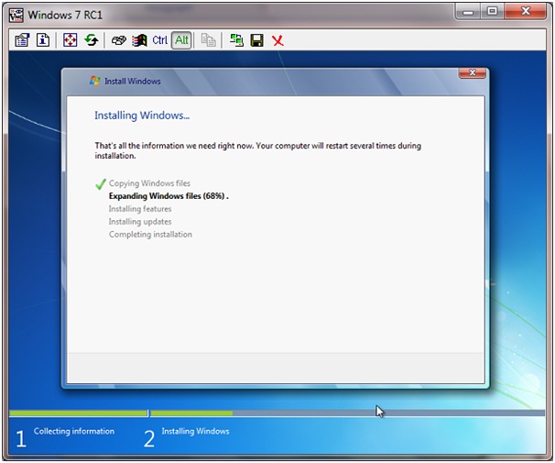The width and height of the screenshot is (555, 463).
Task: Open VNC connection options
Action: 22,40
